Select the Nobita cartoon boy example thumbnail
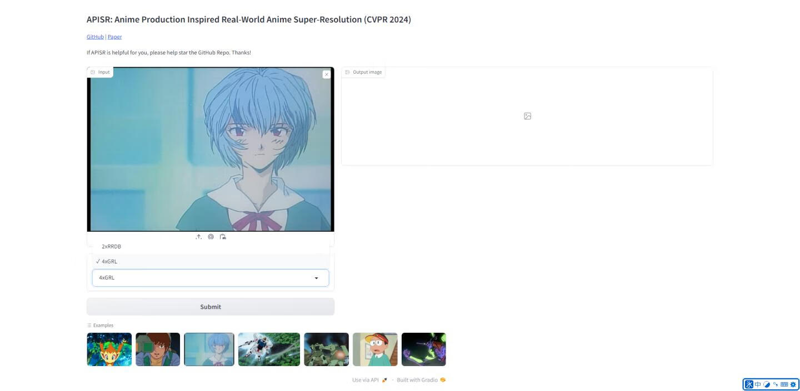This screenshot has width=800, height=391. click(375, 349)
